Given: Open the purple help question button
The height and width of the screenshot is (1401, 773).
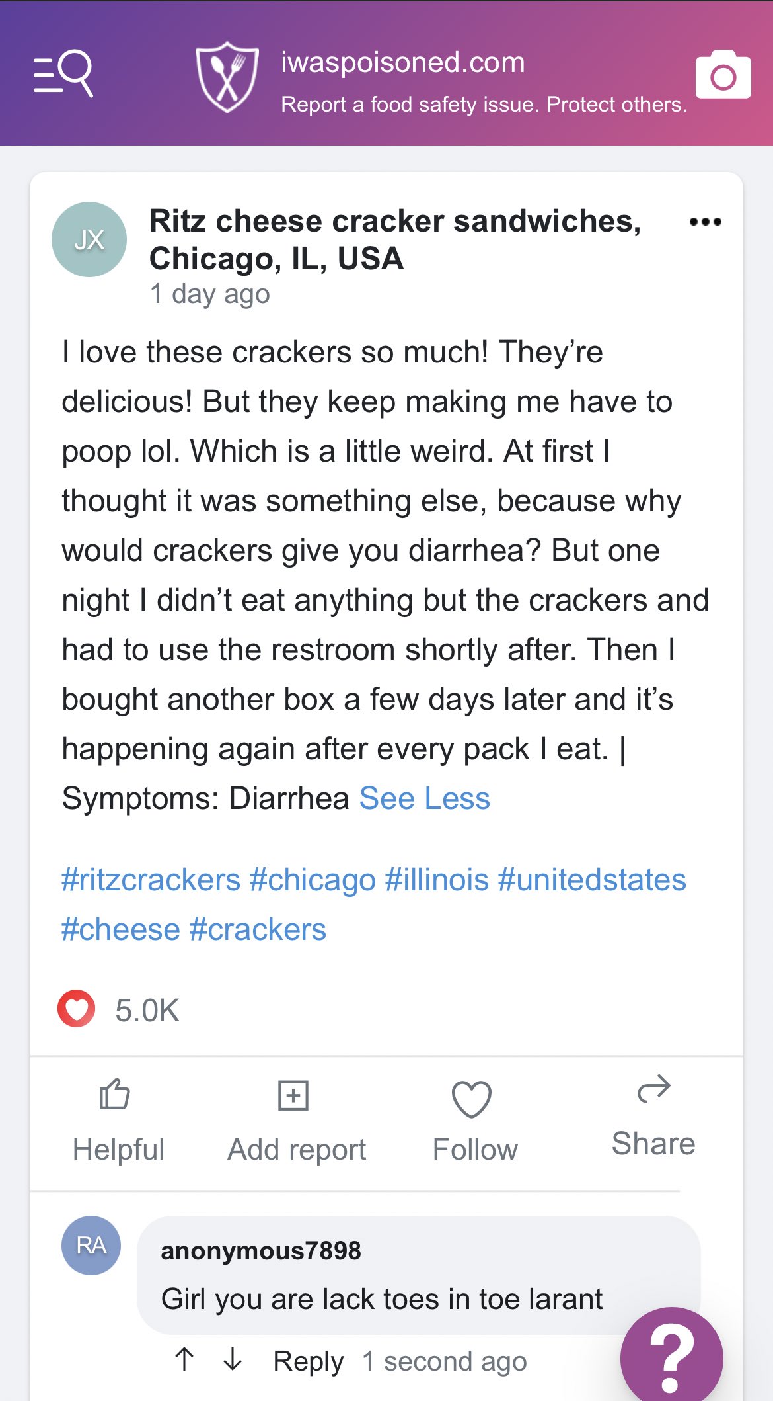Looking at the screenshot, I should click(671, 1357).
